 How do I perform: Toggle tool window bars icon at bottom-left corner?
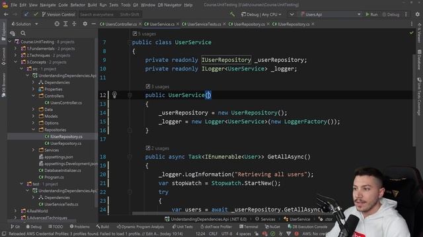click(4, 234)
